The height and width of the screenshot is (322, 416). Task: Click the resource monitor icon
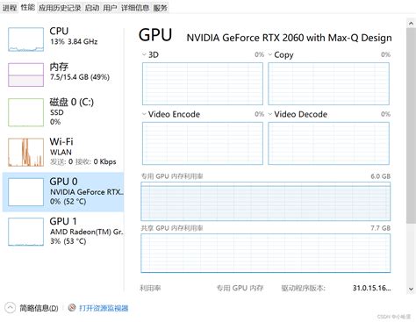[72, 308]
